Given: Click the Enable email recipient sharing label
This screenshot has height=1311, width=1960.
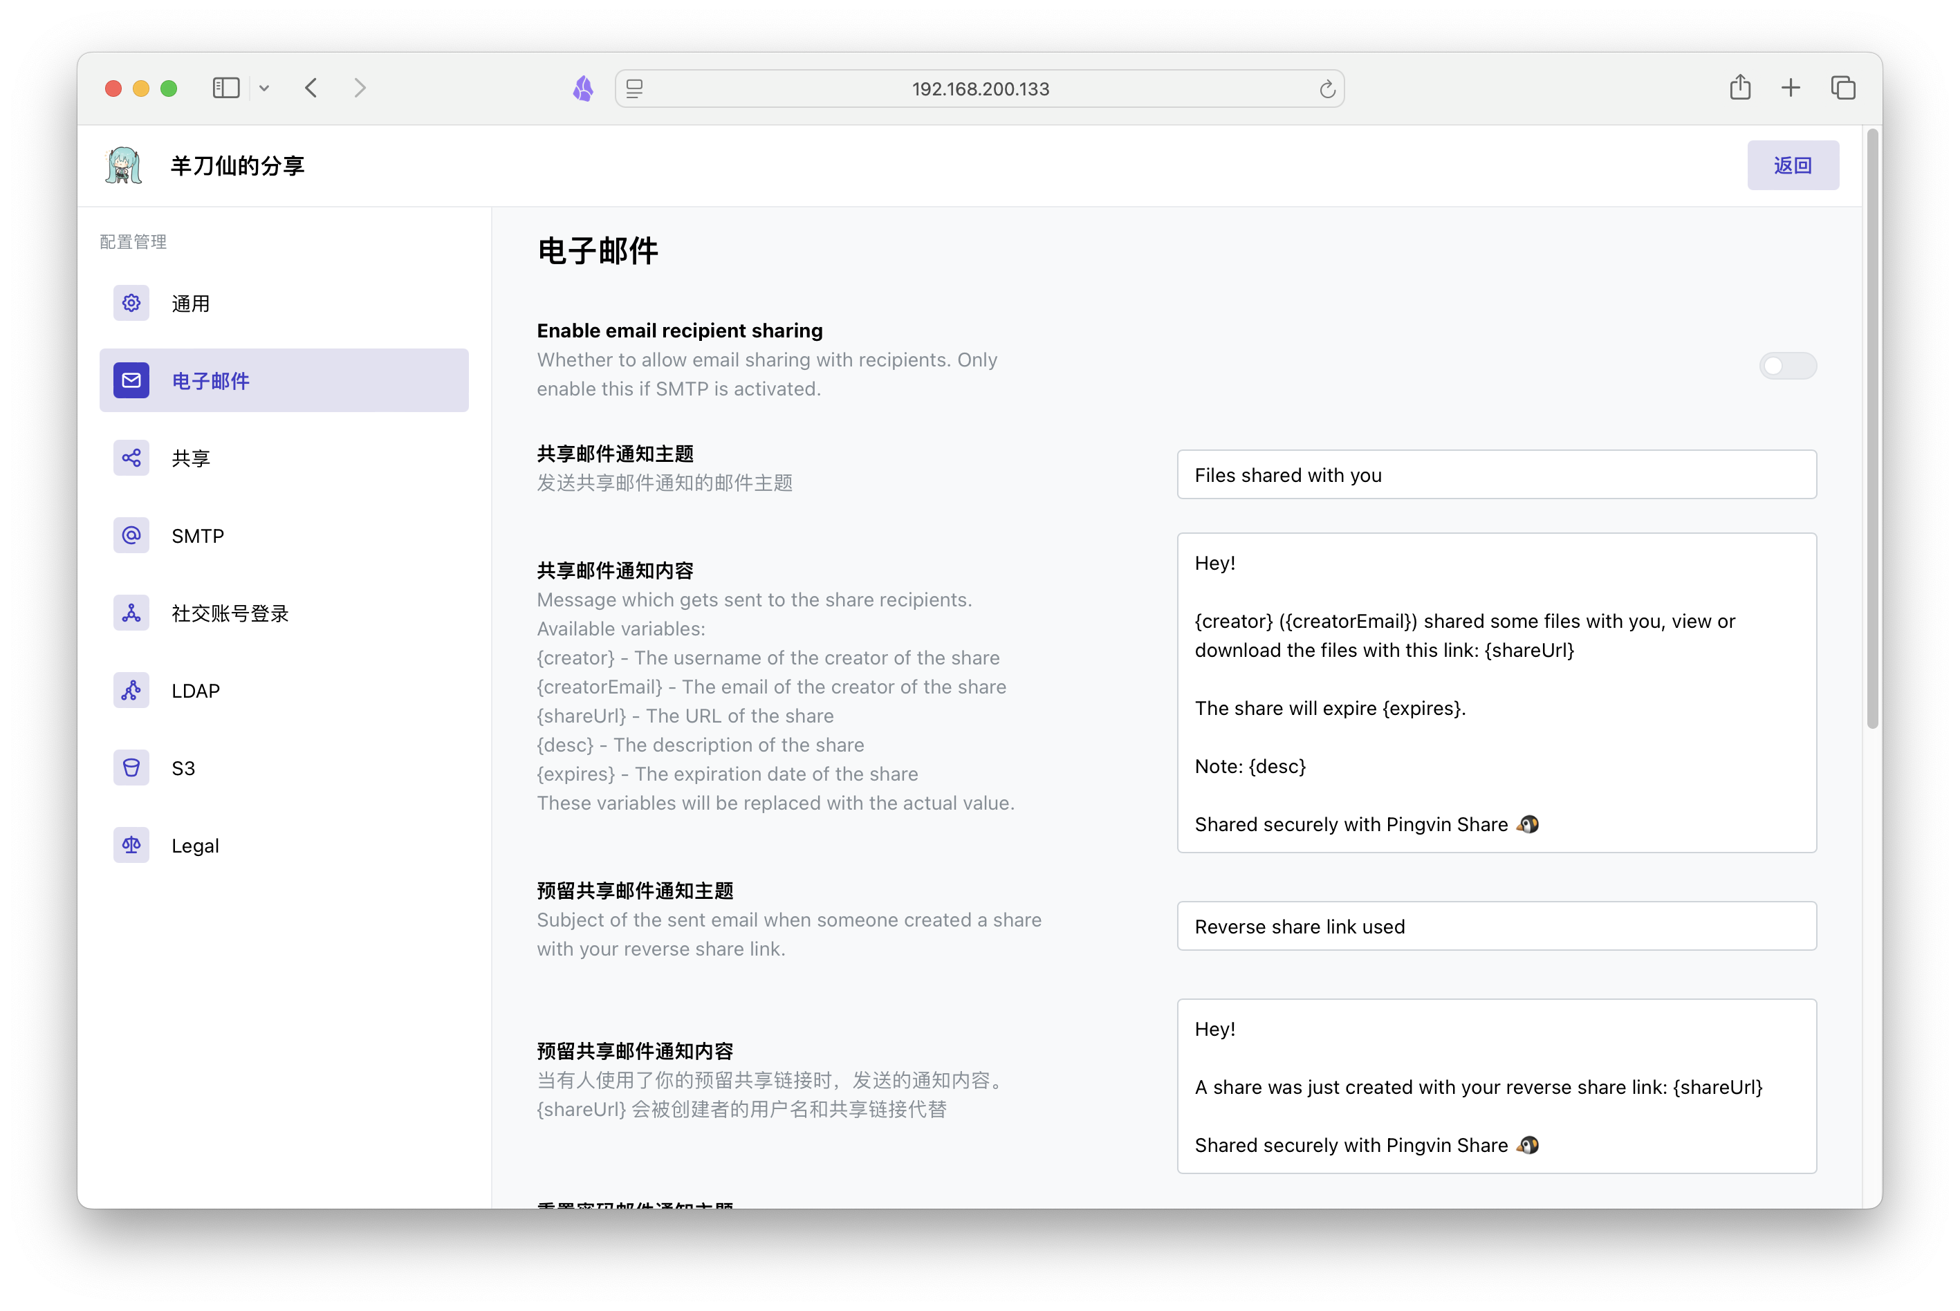Looking at the screenshot, I should pos(680,331).
